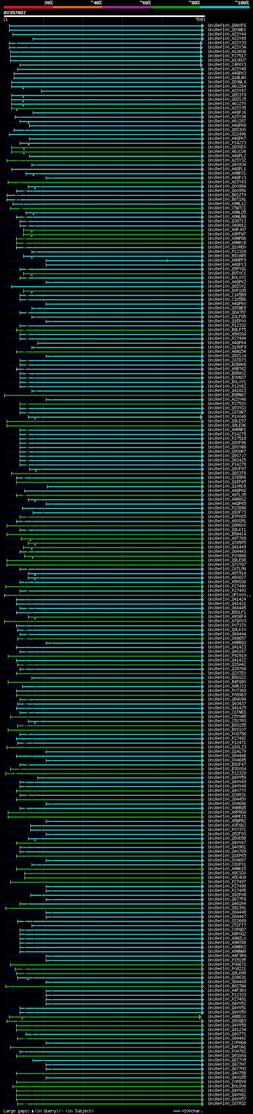Click the Large gaps legend text

(17, 1110)
